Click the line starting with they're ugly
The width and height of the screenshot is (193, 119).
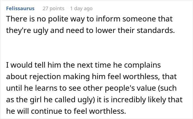tap(90, 31)
